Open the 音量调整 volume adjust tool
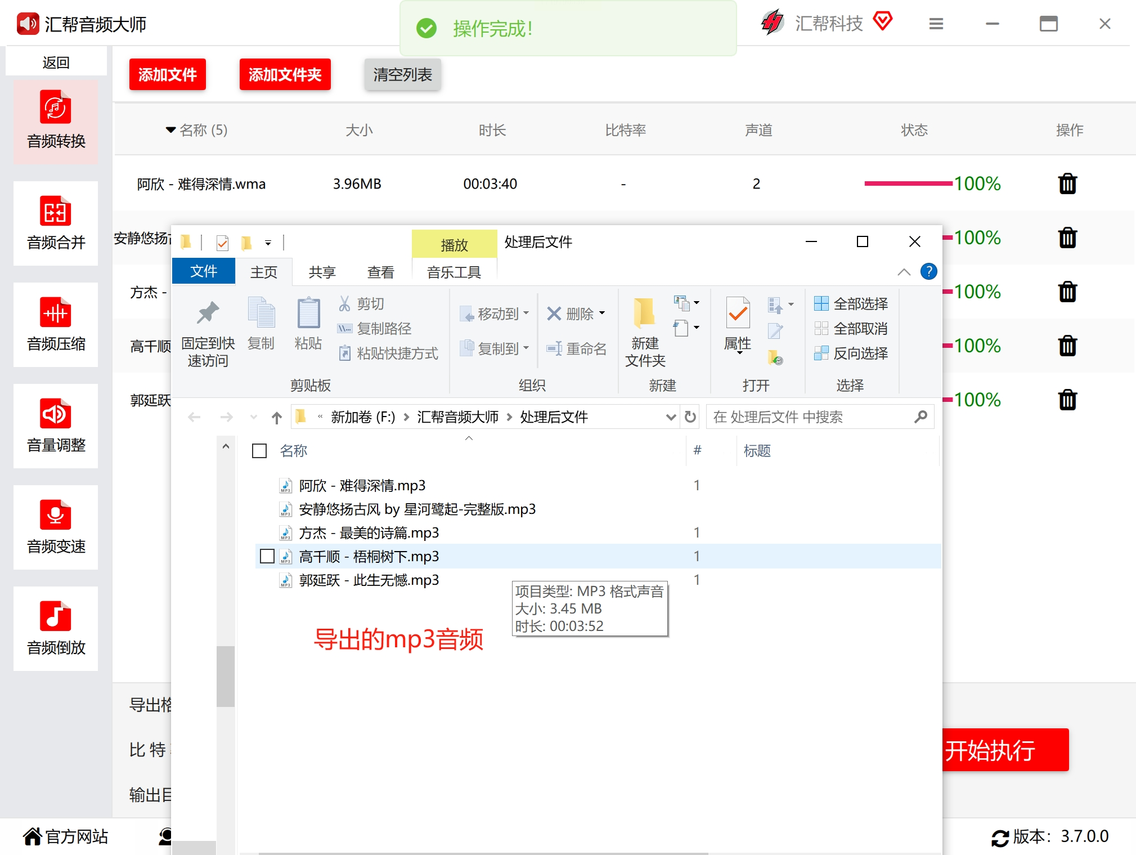The height and width of the screenshot is (855, 1136). pos(56,426)
